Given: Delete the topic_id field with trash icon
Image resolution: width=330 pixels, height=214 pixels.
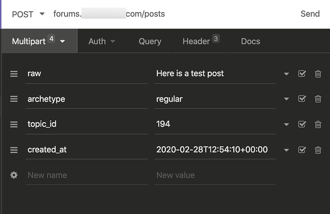Looking at the screenshot, I should tap(318, 124).
